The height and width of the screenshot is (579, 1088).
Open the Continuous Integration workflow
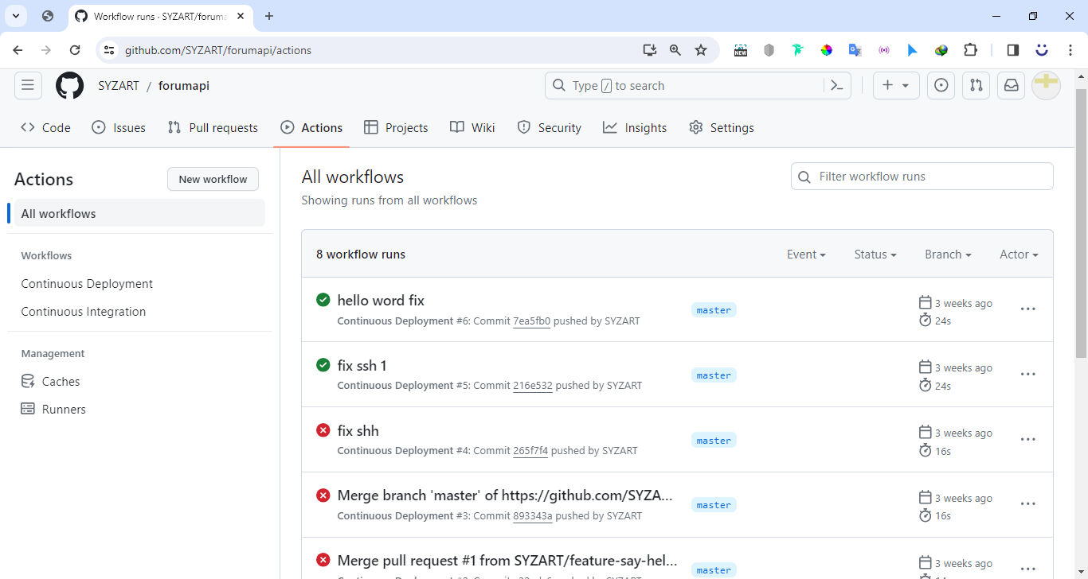(x=84, y=311)
